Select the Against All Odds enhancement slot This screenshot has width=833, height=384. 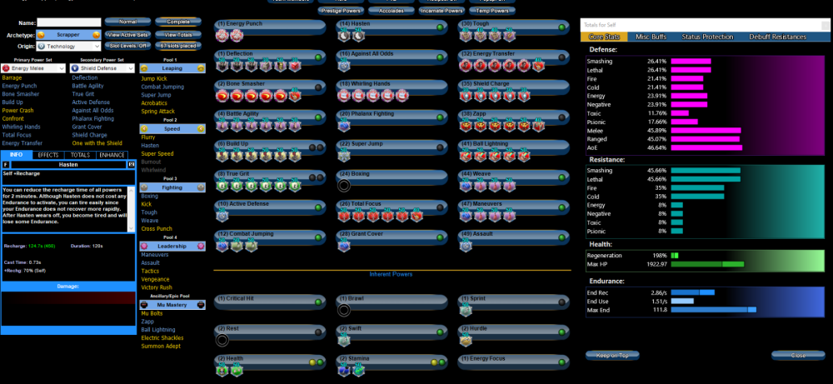pos(344,67)
